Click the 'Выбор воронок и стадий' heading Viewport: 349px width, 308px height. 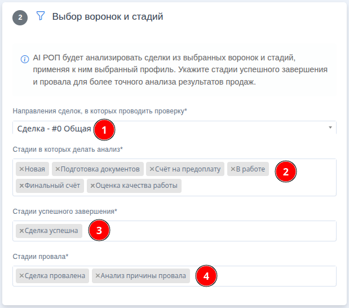(x=108, y=17)
